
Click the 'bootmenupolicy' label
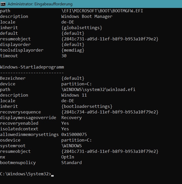pos(18,163)
